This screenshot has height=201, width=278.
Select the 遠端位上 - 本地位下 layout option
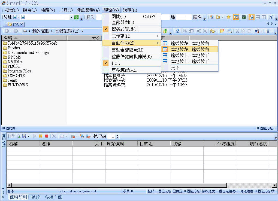(x=190, y=56)
